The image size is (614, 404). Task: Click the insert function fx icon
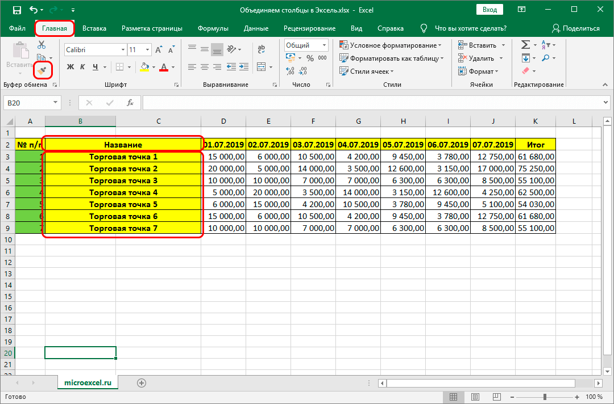(x=130, y=103)
